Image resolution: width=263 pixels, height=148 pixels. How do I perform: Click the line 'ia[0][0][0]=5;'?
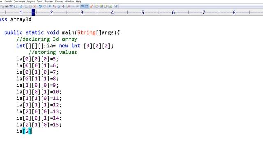click(37, 59)
